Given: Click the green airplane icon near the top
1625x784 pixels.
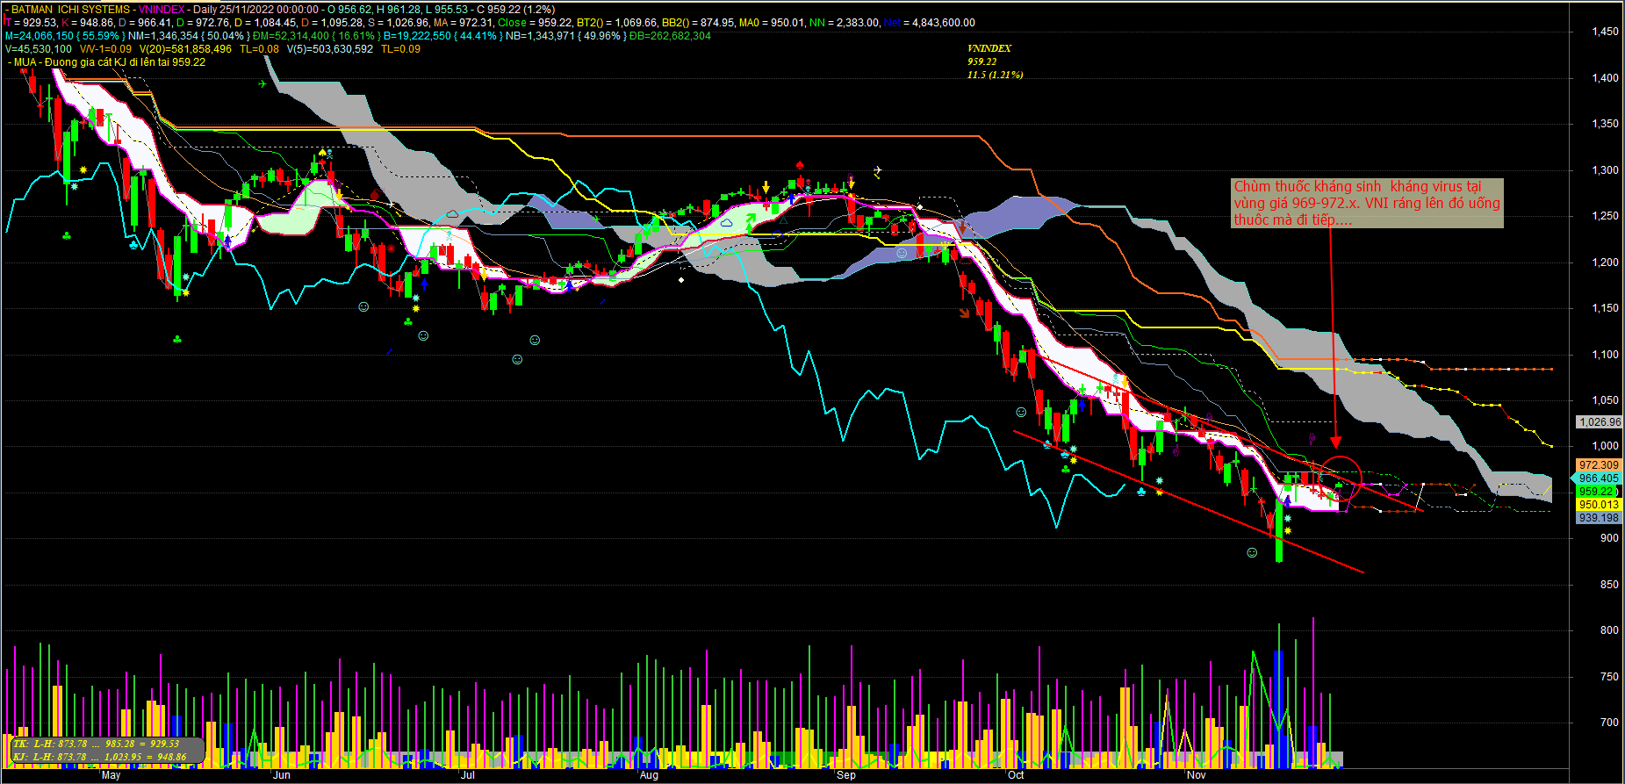Looking at the screenshot, I should point(262,83).
